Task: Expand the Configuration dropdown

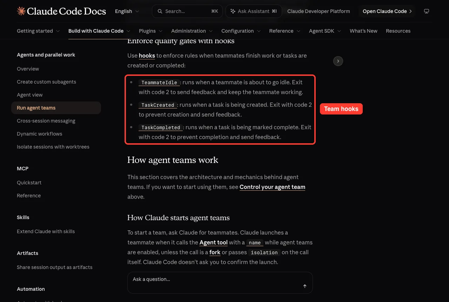Action: [x=241, y=31]
